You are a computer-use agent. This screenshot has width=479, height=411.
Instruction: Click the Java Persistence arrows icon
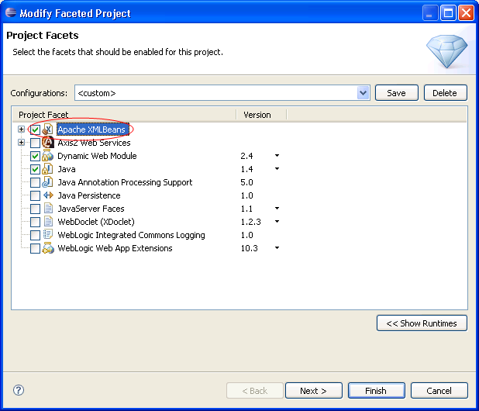pyautogui.click(x=47, y=195)
